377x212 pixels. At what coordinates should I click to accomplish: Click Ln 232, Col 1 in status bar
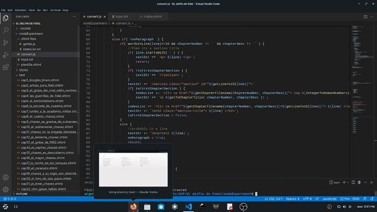coord(273,199)
